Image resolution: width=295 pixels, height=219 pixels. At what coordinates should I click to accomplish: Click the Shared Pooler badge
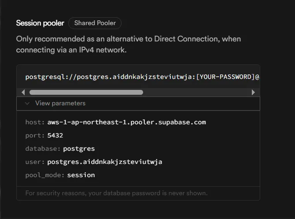pos(95,23)
